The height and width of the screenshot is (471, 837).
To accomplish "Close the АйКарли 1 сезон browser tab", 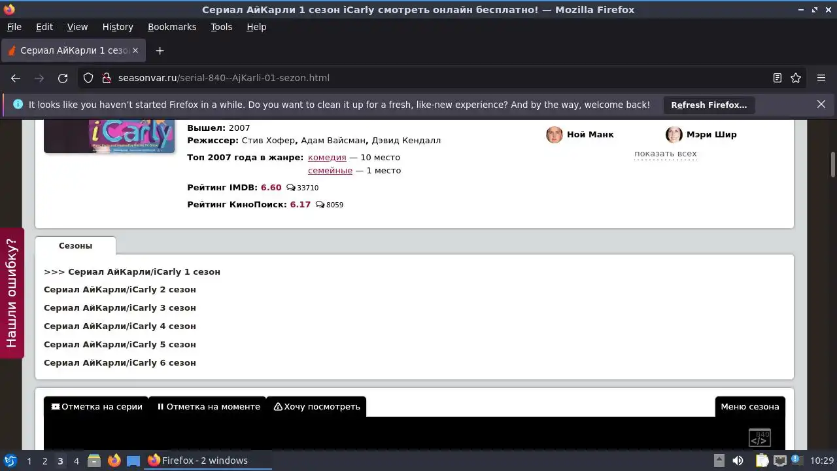I will (x=135, y=50).
